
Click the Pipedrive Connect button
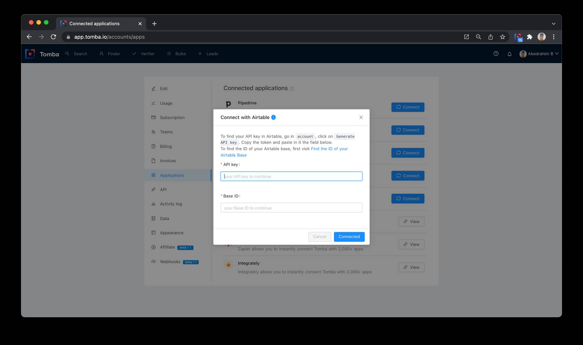coord(408,107)
